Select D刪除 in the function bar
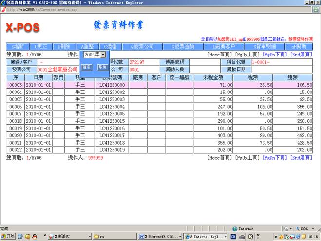 66,46
